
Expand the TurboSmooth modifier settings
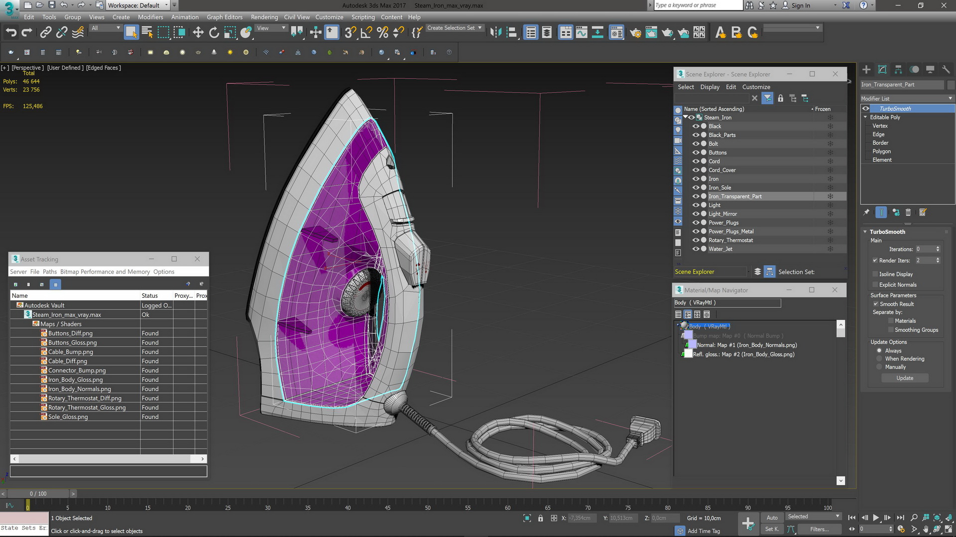867,231
